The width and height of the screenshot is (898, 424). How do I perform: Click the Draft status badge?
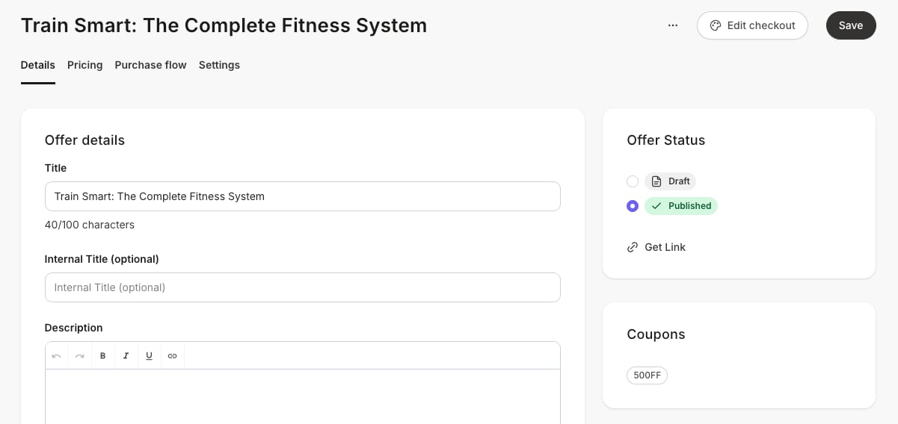point(670,181)
